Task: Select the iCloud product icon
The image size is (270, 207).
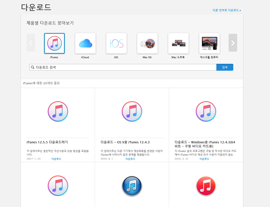Action: point(85,43)
